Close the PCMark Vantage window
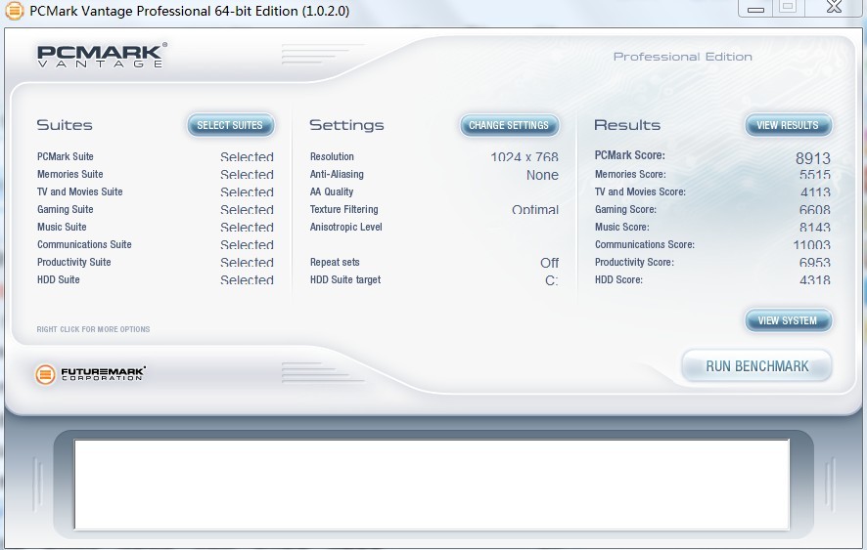This screenshot has height=550, width=867. (x=835, y=7)
